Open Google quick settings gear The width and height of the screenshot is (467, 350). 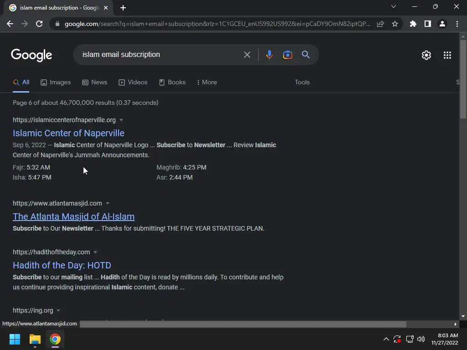(426, 55)
